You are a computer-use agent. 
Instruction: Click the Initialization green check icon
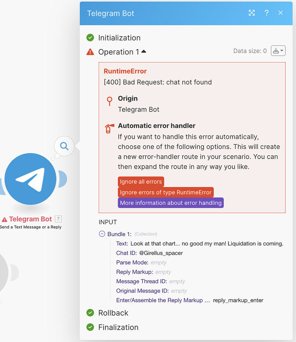pyautogui.click(x=90, y=37)
